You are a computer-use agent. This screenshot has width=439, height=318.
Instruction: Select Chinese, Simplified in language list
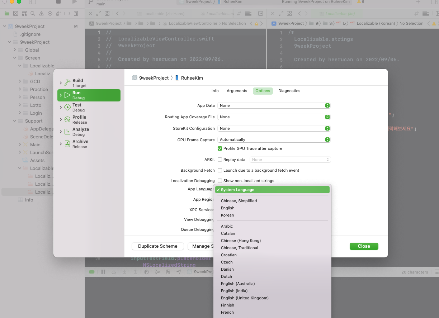point(272,201)
